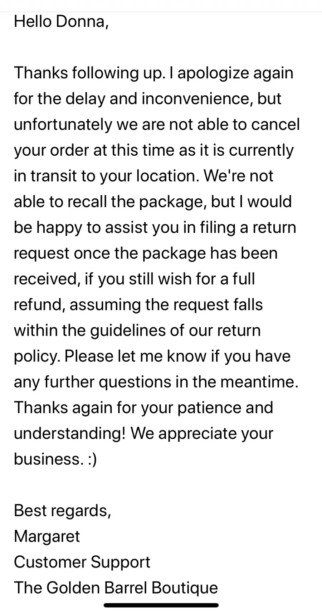Tap the phrase "return policy" wording "policy."
The height and width of the screenshot is (614, 322).
pos(37,356)
